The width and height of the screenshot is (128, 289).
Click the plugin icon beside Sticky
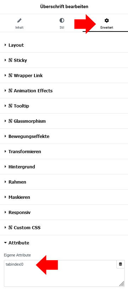[x=10, y=60]
